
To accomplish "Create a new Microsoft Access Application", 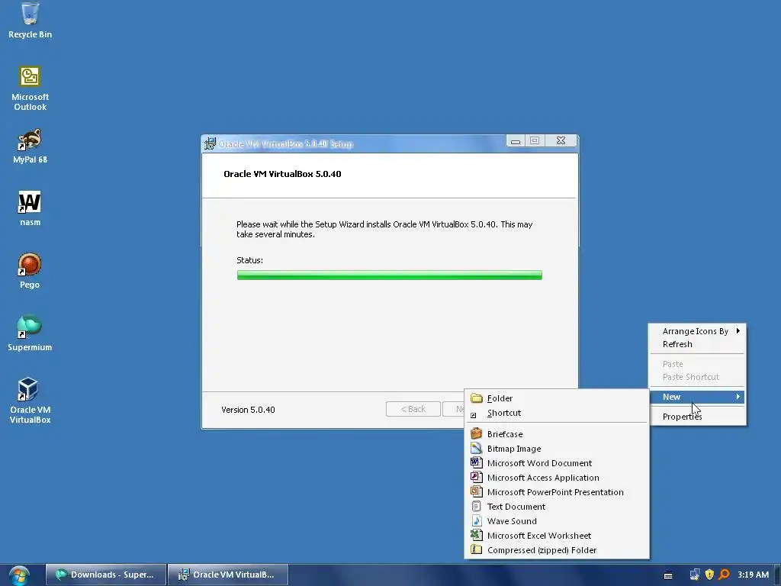I will coord(557,477).
